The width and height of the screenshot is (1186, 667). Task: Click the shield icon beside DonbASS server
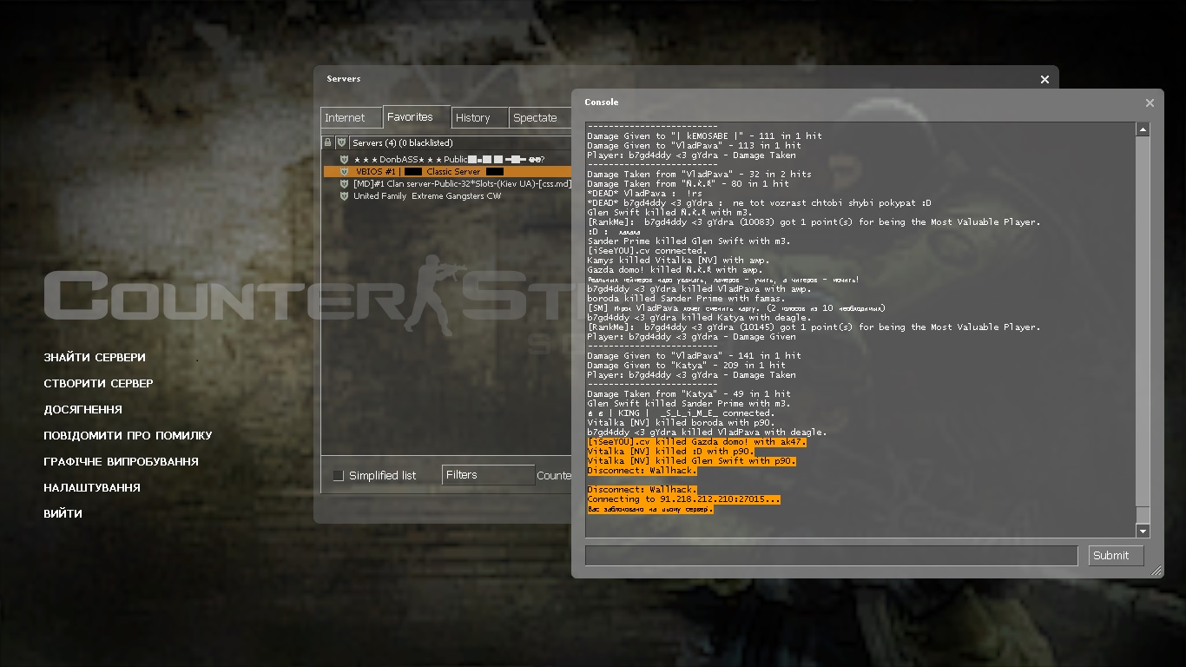click(x=345, y=160)
